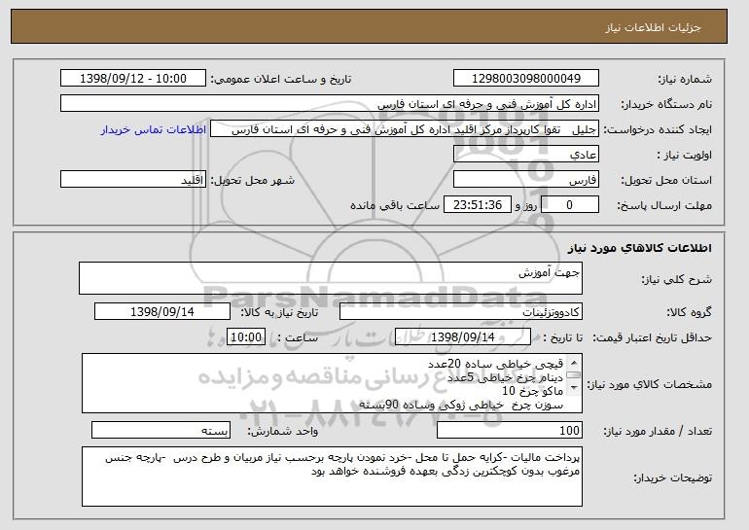
Task: Click the label شماره نیاز
Action: tap(685, 79)
